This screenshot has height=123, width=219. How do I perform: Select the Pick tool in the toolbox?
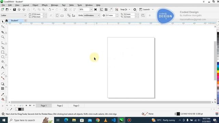click(x=2, y=22)
